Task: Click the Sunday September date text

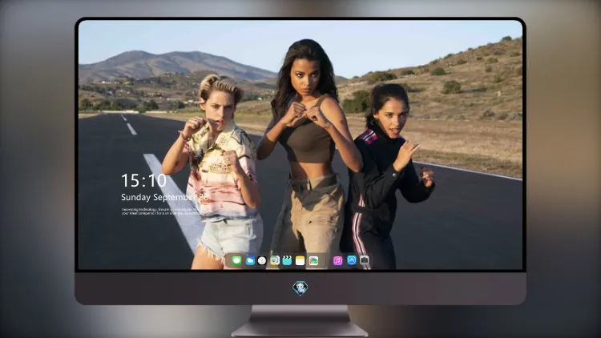Action: pos(164,197)
